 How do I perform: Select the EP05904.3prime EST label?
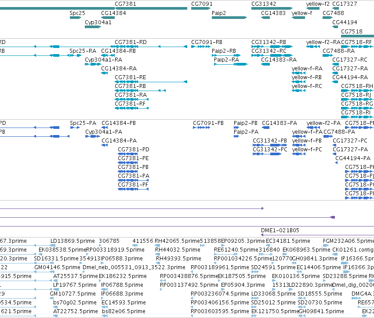[x=243, y=285]
